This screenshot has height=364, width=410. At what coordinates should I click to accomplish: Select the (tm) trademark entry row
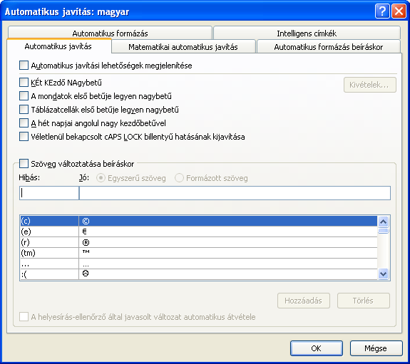point(199,253)
